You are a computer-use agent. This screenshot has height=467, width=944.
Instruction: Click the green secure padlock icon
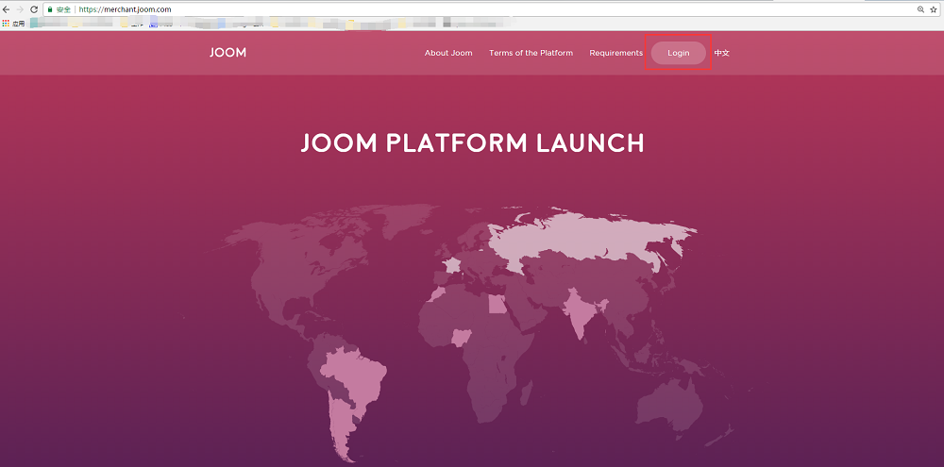tap(49, 8)
